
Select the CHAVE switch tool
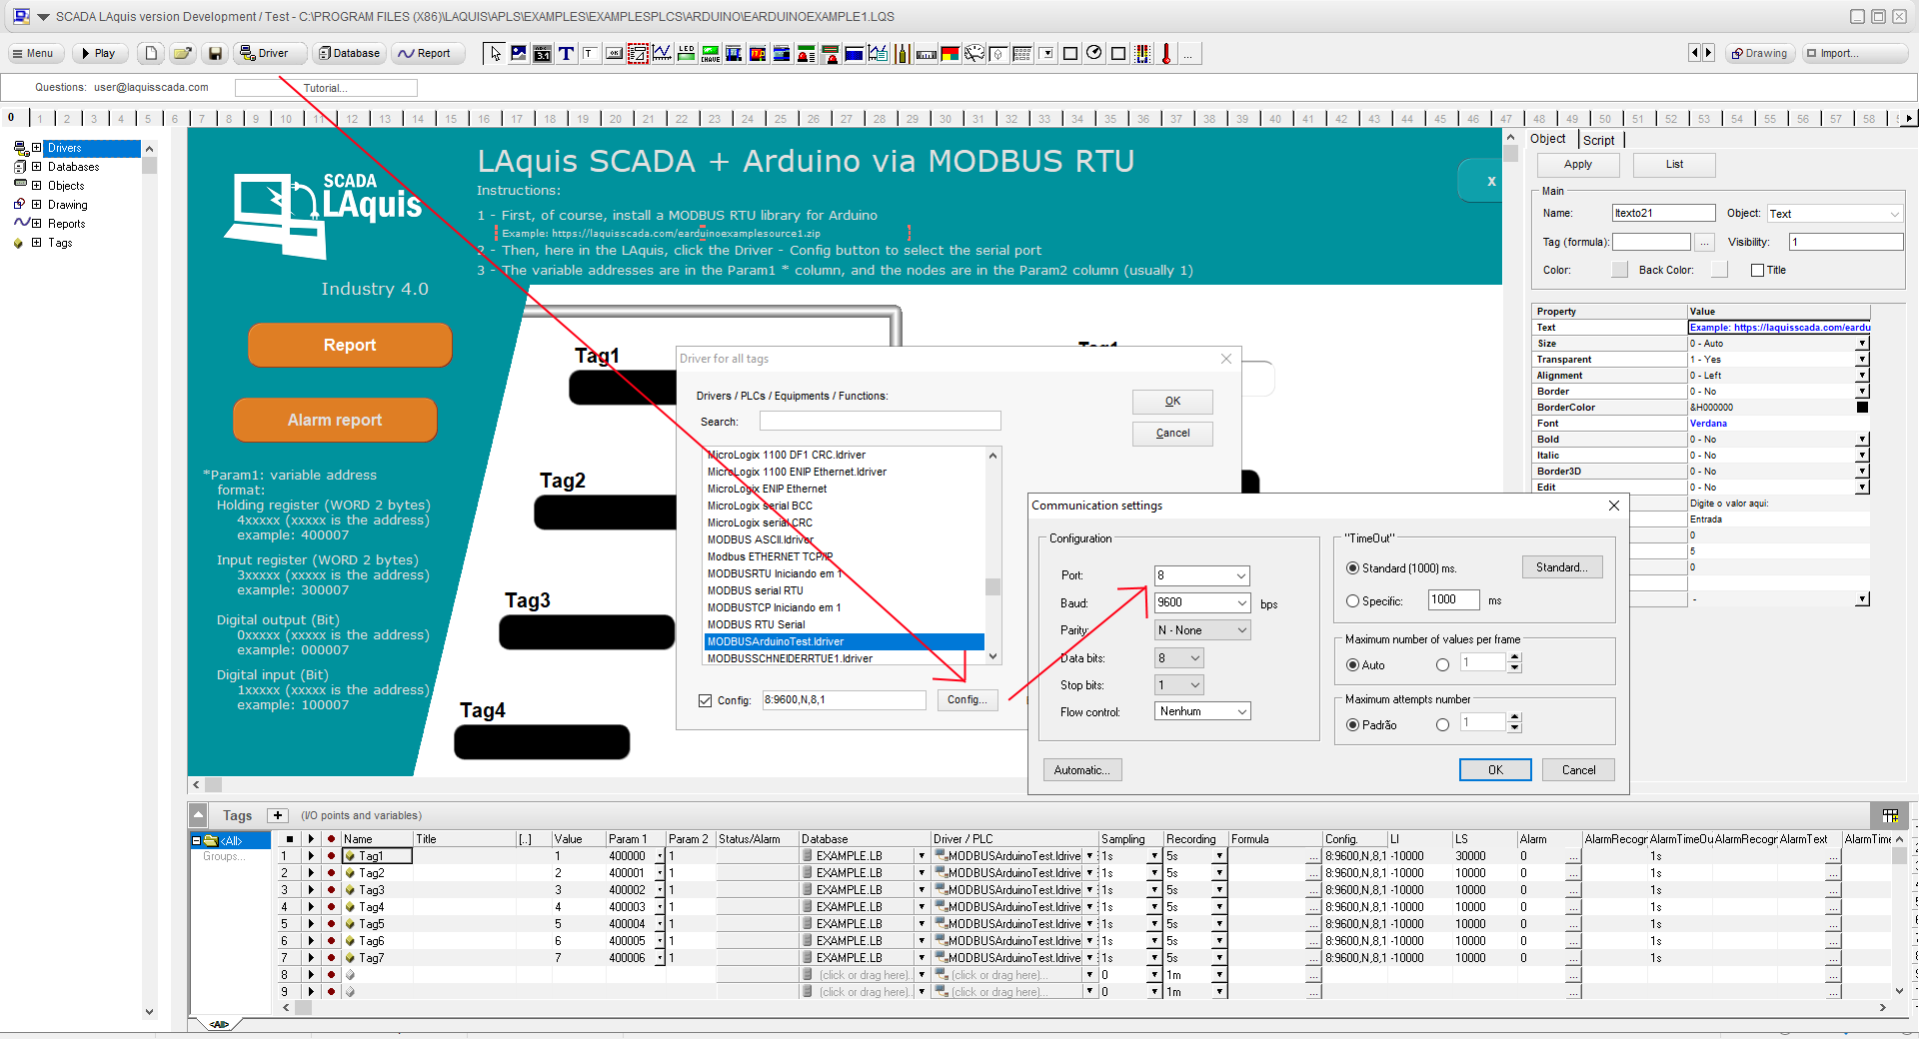pyautogui.click(x=710, y=53)
